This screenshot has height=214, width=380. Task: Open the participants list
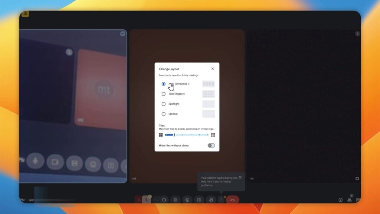pos(349,200)
